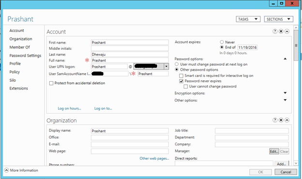Open the Log on to link
302x179 pixels.
point(103,108)
